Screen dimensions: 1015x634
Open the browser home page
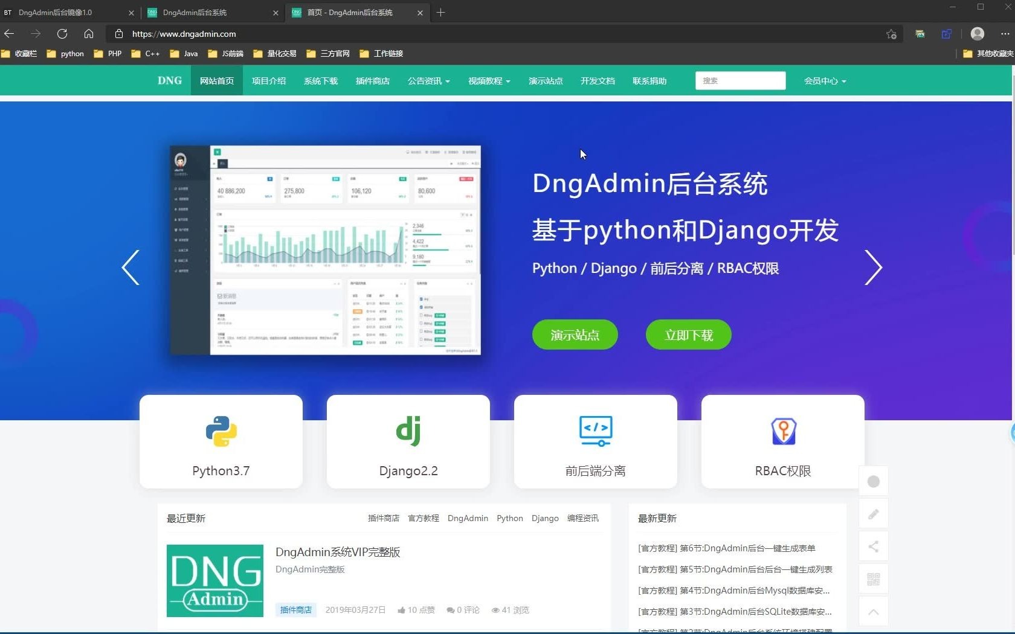pyautogui.click(x=89, y=34)
